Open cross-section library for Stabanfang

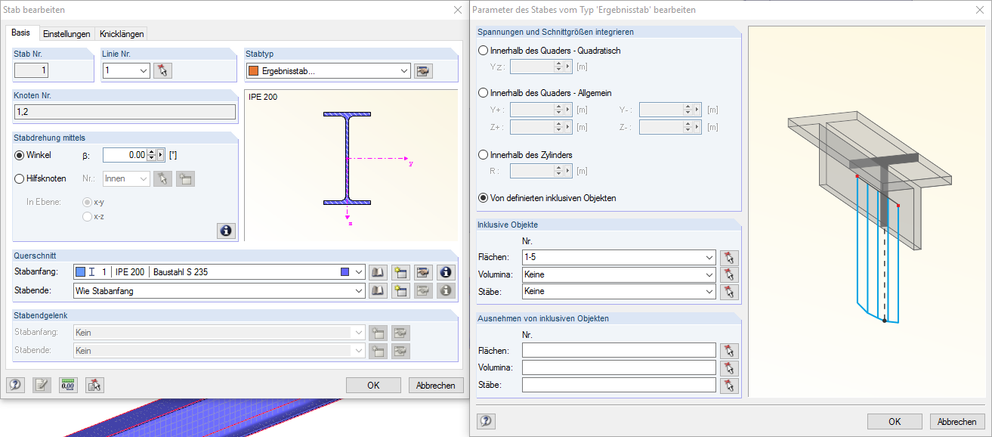(x=378, y=272)
